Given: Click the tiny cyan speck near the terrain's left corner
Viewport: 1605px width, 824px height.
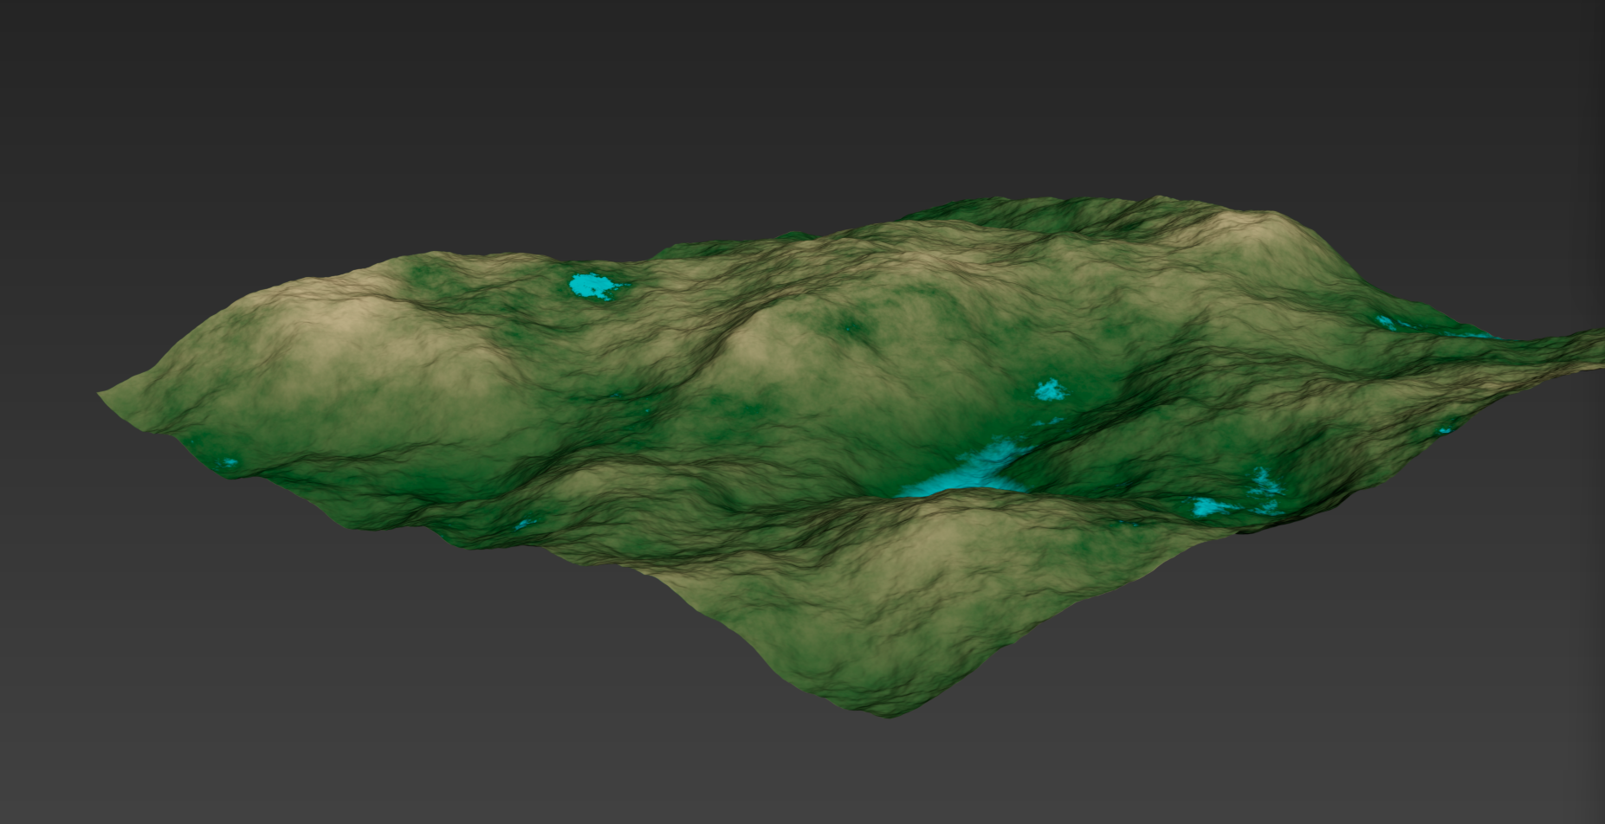Looking at the screenshot, I should pyautogui.click(x=230, y=463).
